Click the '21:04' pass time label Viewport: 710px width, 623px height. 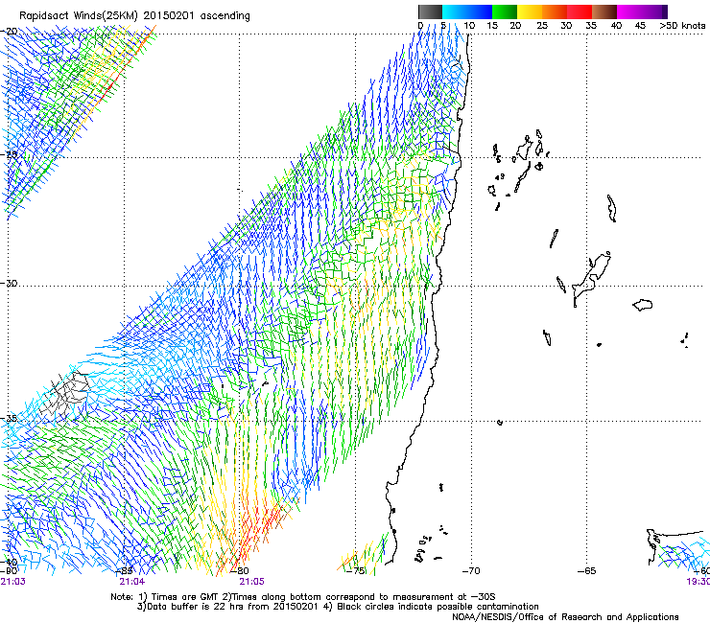coord(132,582)
